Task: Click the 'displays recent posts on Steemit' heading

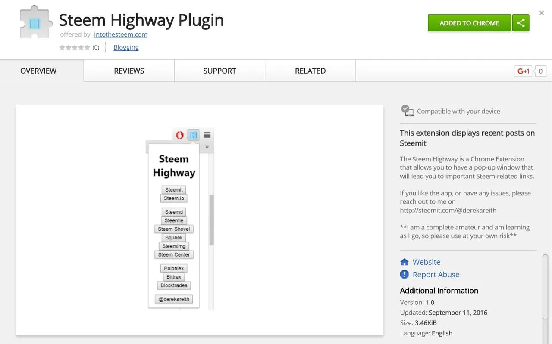Action: tap(467, 138)
